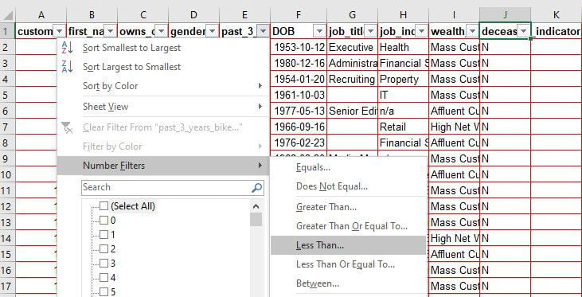Click the Sort Largest to Smallest Z-A icon
582x297 pixels.
(x=67, y=67)
